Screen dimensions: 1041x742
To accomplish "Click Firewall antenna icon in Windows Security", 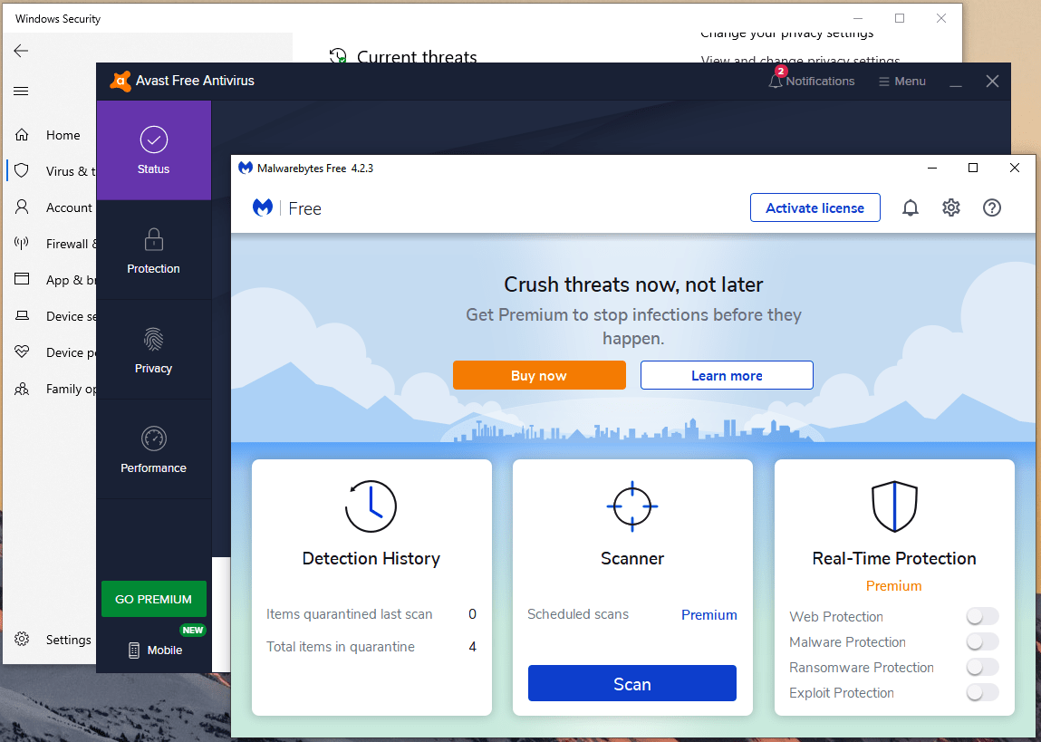I will [x=21, y=243].
